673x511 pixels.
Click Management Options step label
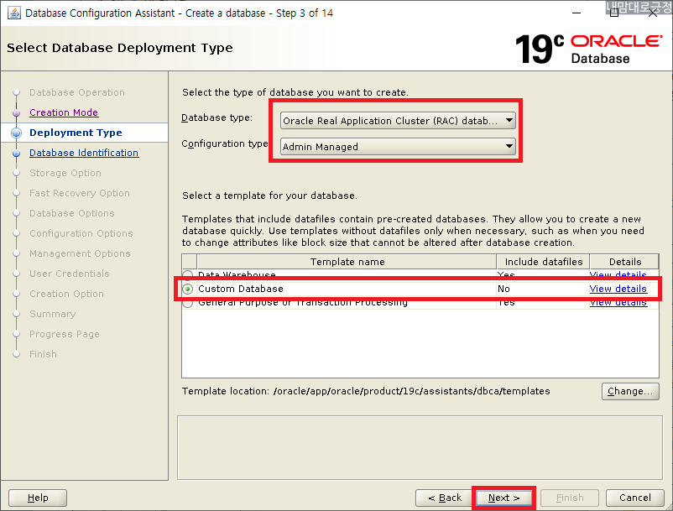(80, 253)
